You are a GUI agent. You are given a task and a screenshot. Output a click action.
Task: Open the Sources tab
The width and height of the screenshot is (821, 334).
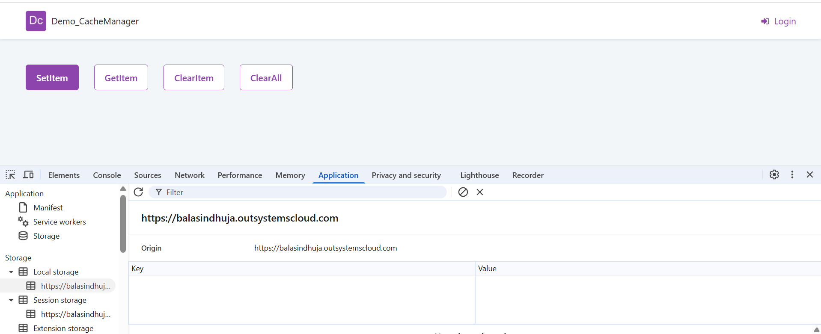(148, 175)
